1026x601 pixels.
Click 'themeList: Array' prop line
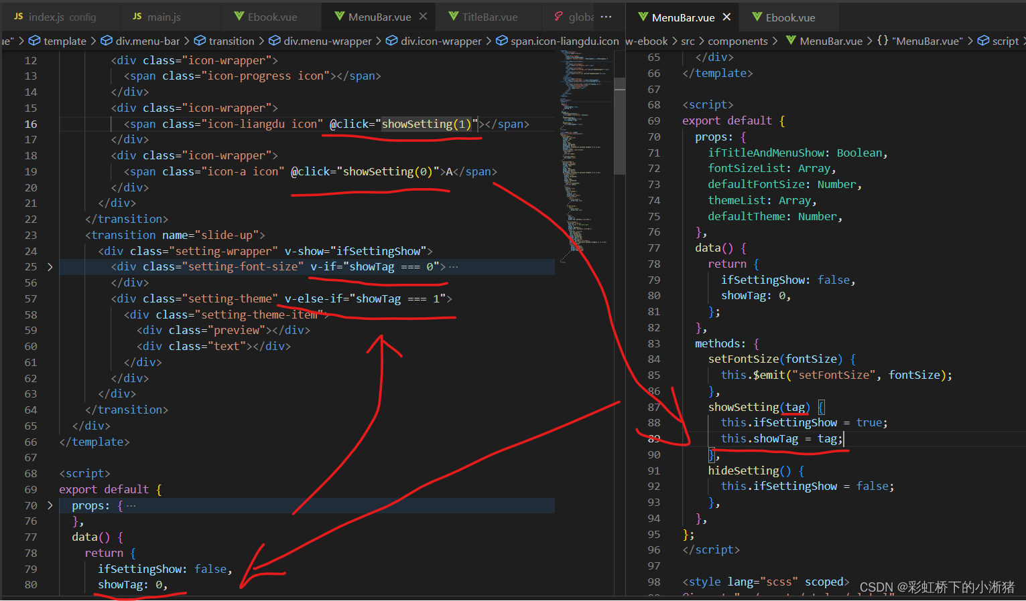(762, 200)
